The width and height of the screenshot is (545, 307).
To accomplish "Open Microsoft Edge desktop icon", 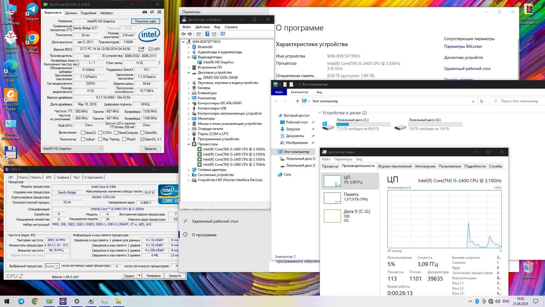I will (x=11, y=70).
